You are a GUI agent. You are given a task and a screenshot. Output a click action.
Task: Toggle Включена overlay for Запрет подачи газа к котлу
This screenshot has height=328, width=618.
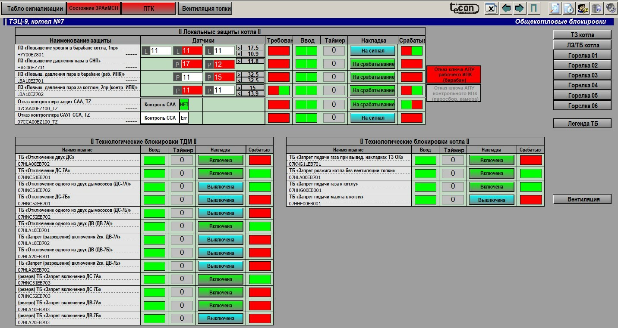tap(492, 187)
